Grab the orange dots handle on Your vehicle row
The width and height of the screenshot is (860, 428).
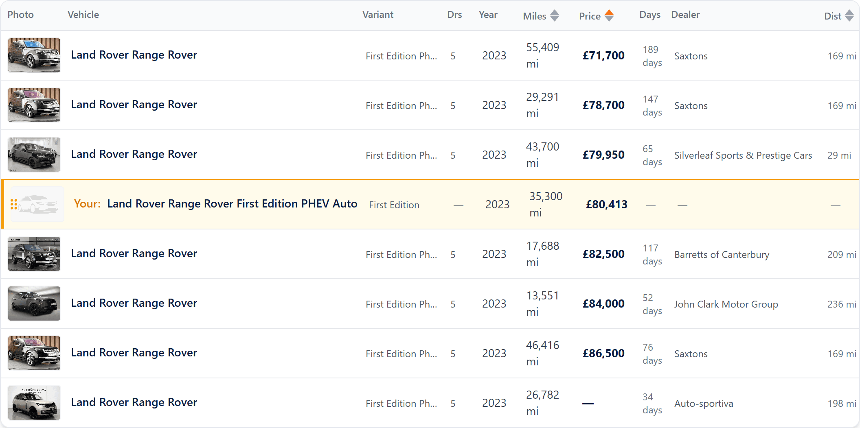tap(14, 204)
